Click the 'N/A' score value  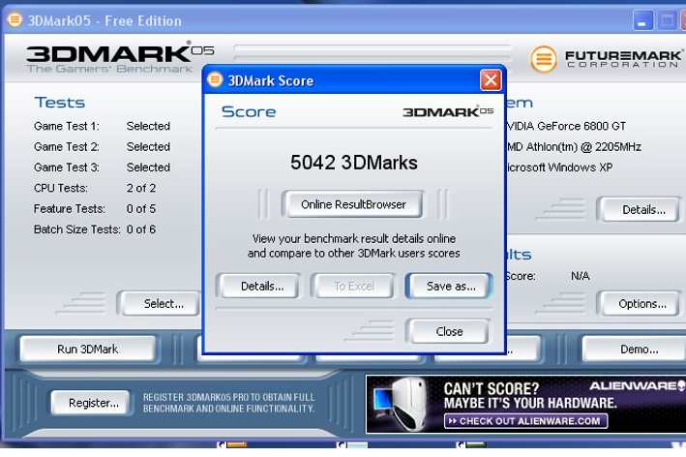point(581,276)
